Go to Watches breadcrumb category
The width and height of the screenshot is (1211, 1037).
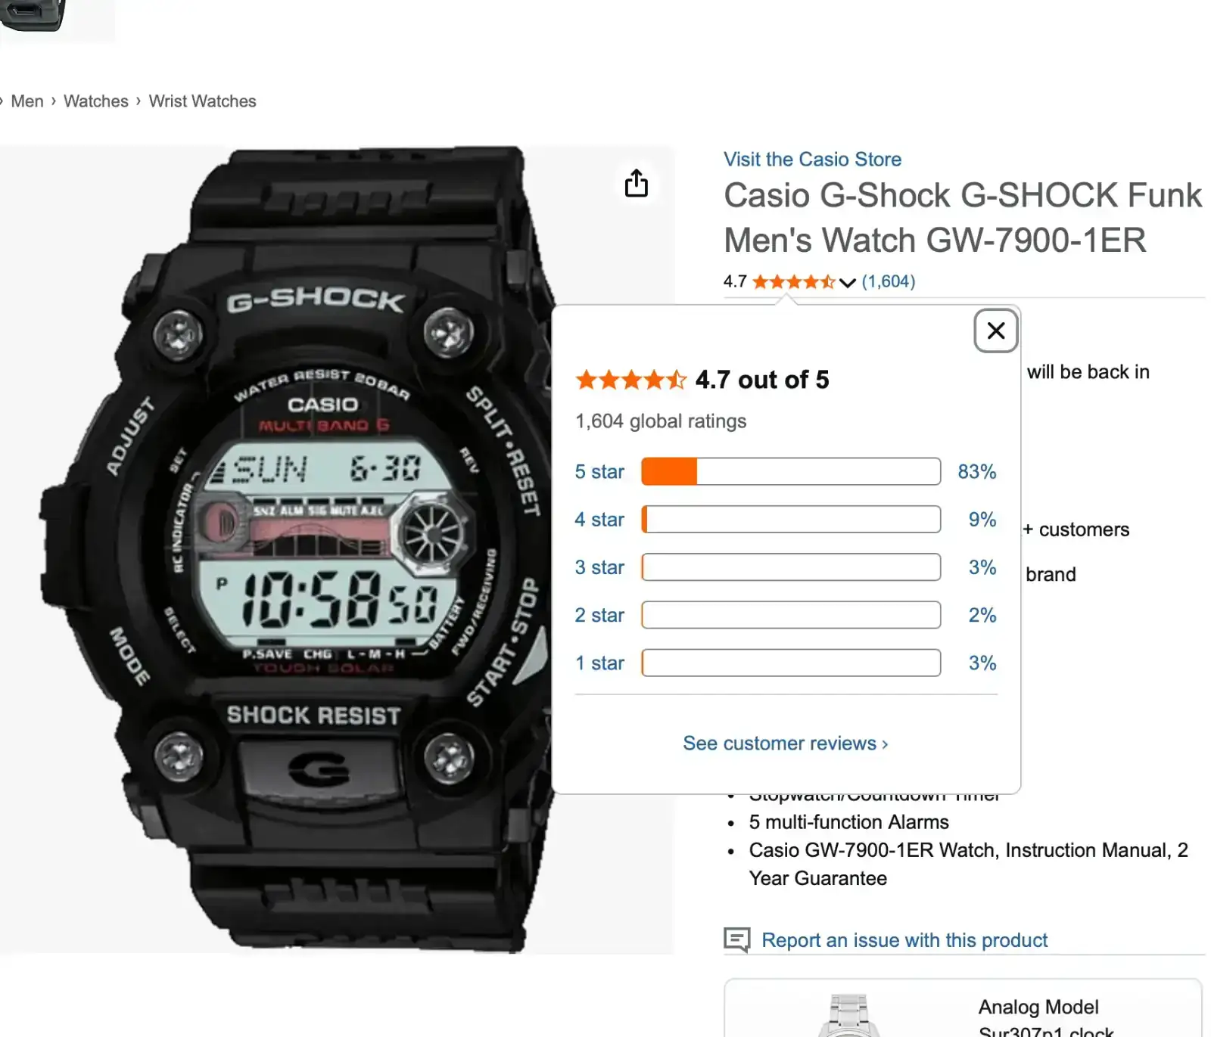click(x=96, y=101)
